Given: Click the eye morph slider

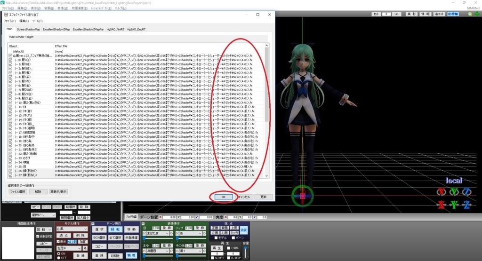Looking at the screenshot, I should point(157,238).
